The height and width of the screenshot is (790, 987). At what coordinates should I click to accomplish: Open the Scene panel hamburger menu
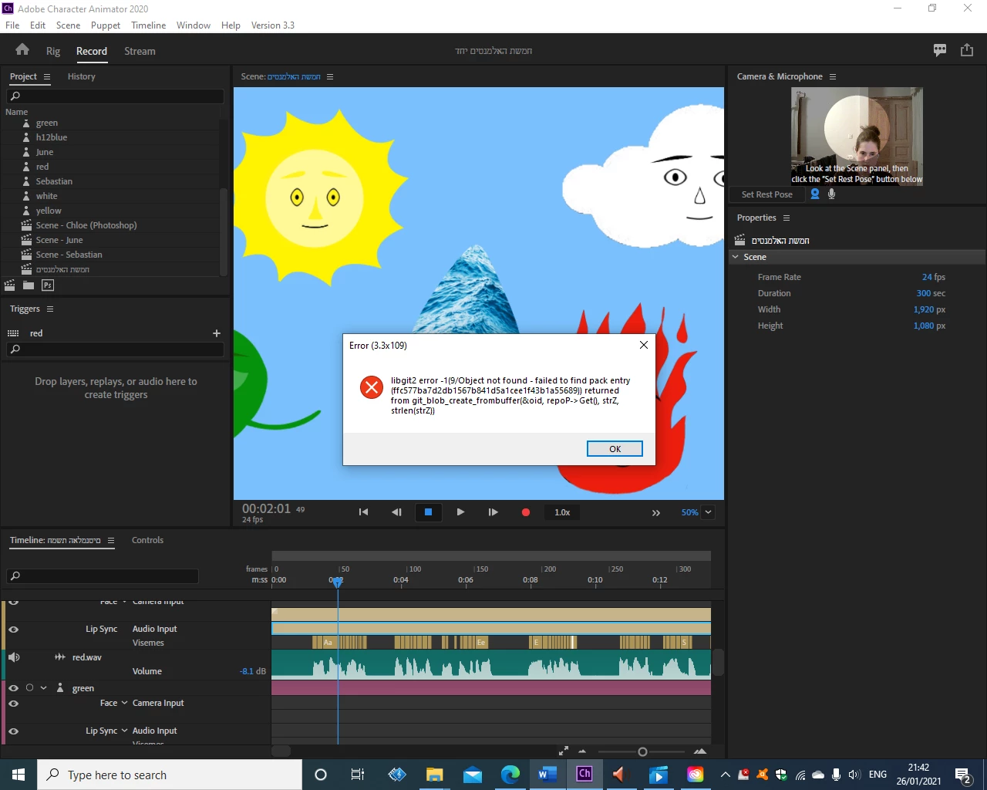(x=330, y=76)
